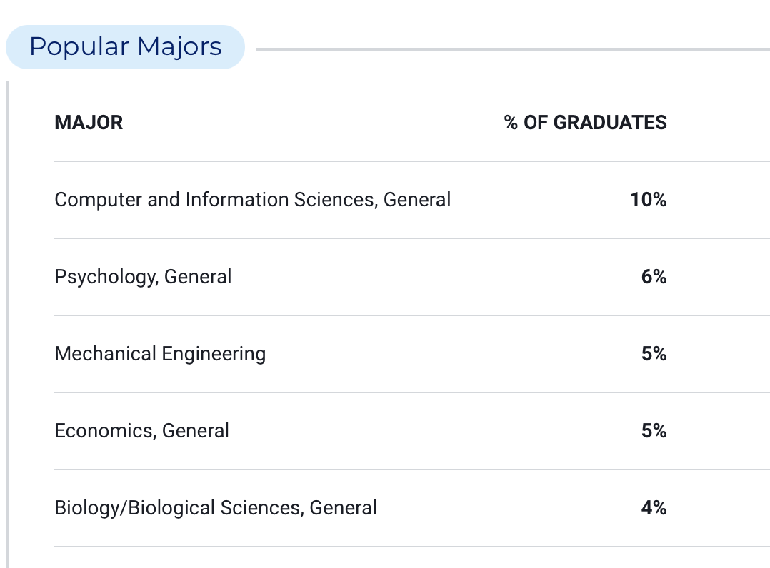Click the divider line under the column headers
This screenshot has height=568, width=770.
pos(412,161)
